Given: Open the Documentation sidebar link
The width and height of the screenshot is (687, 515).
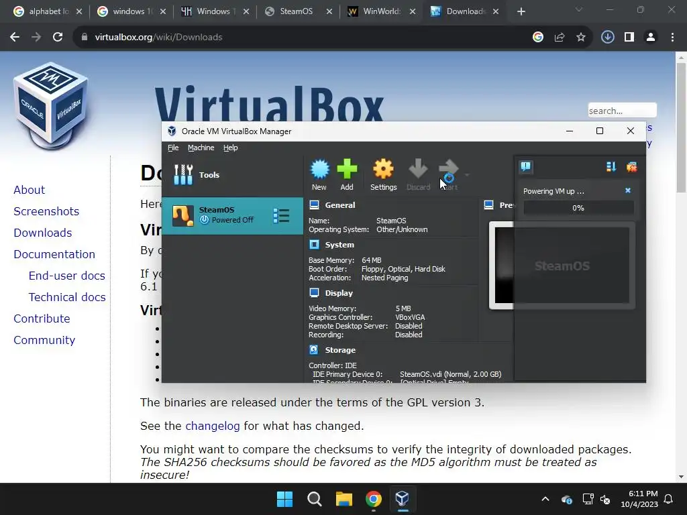Looking at the screenshot, I should coord(54,254).
